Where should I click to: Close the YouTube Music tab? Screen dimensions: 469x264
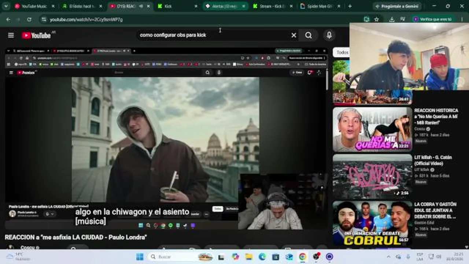[53, 6]
